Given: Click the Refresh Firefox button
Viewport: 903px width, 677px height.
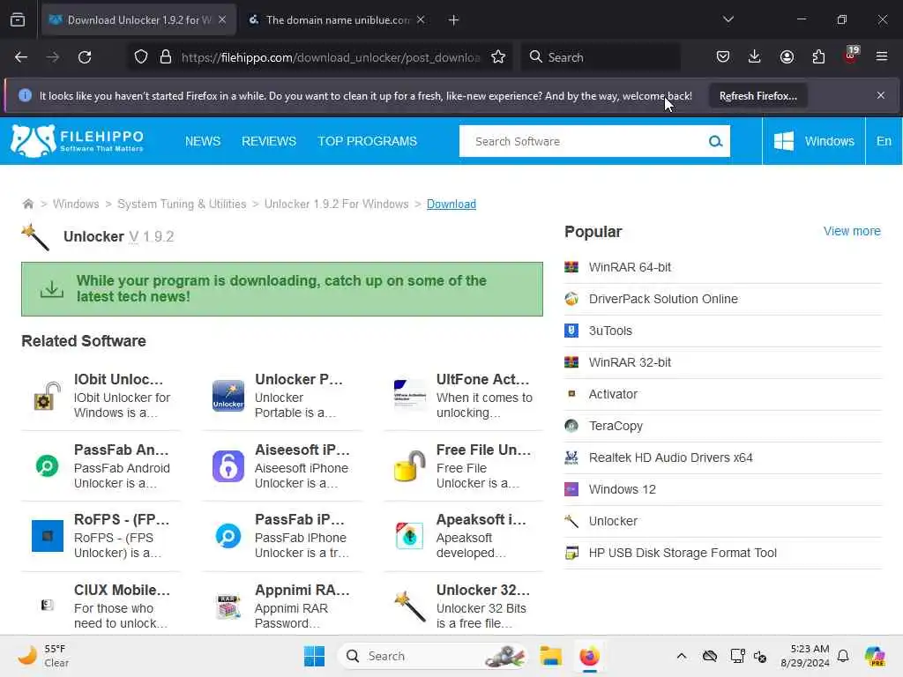Looking at the screenshot, I should click(x=757, y=95).
